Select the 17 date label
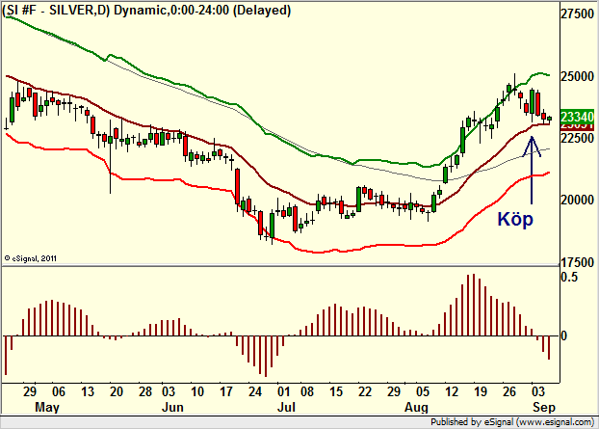Image resolution: width=599 pixels, height=429 pixels. 226,391
